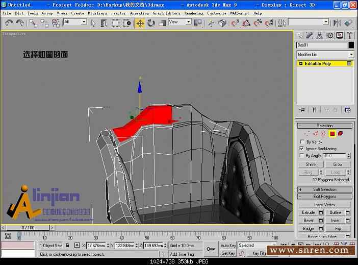Toggle the Percent Snap icon
Screen dimensions: 358x265
258,23
